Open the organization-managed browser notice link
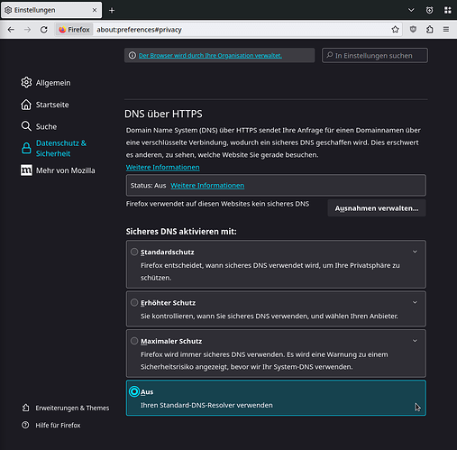This screenshot has width=457, height=450. [x=210, y=55]
